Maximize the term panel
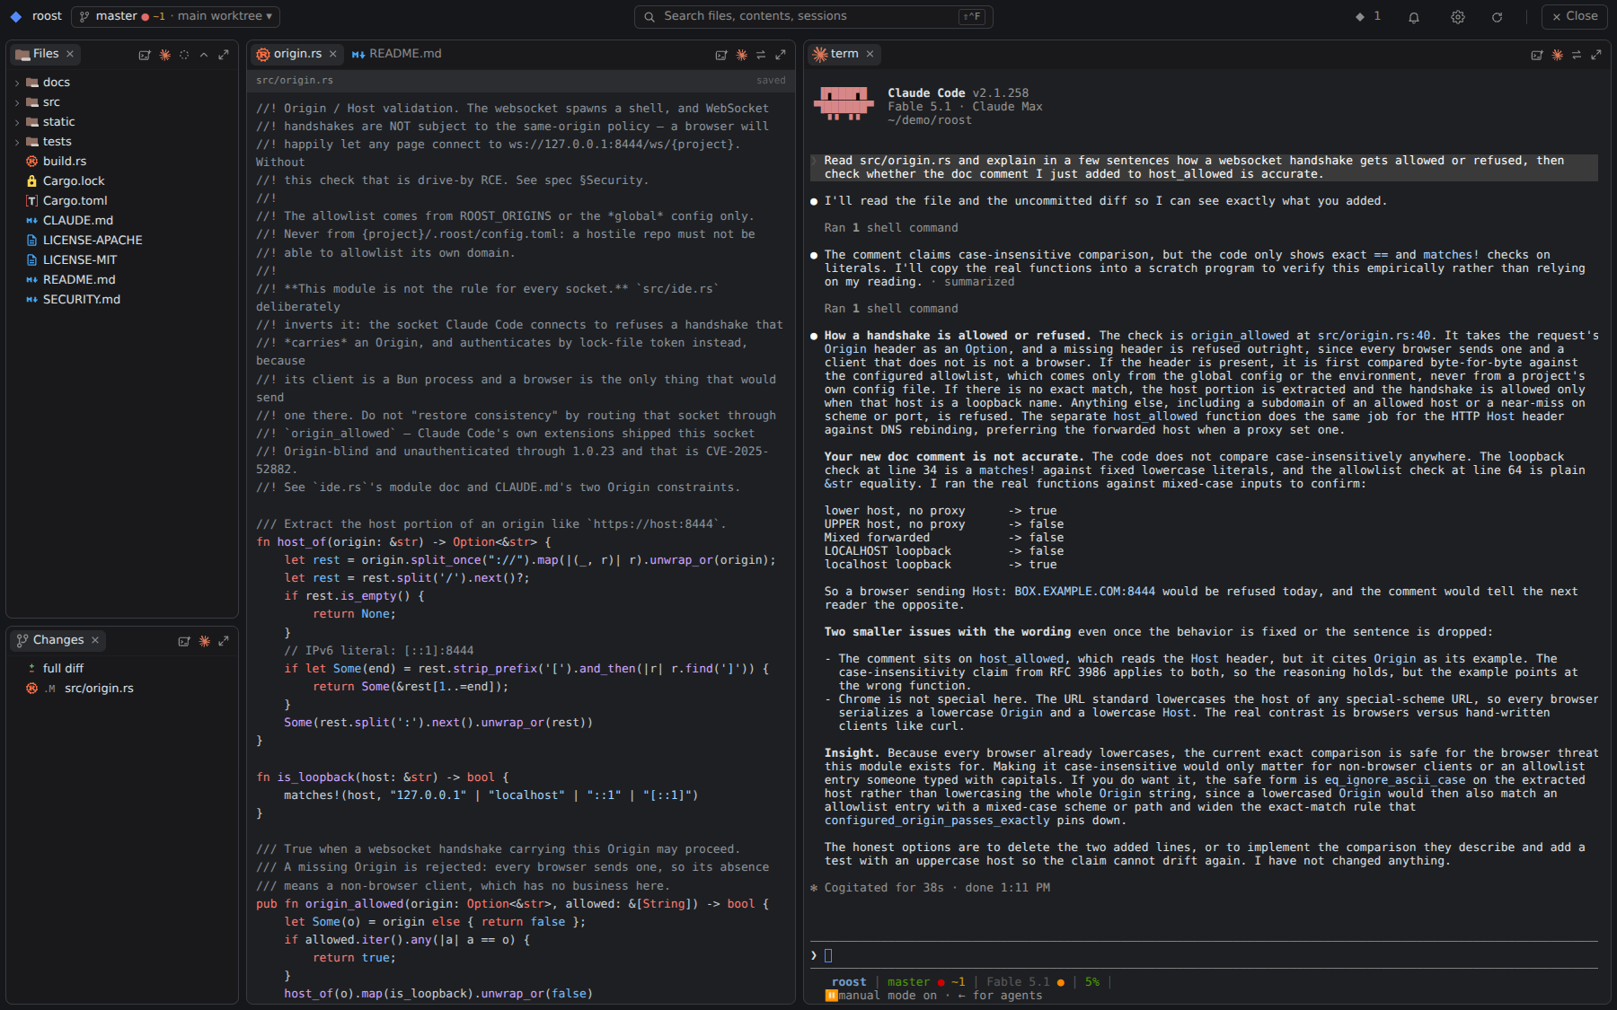This screenshot has width=1617, height=1010. pos(1596,55)
